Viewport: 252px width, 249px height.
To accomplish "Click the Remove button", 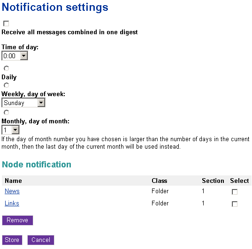I will [x=17, y=220].
